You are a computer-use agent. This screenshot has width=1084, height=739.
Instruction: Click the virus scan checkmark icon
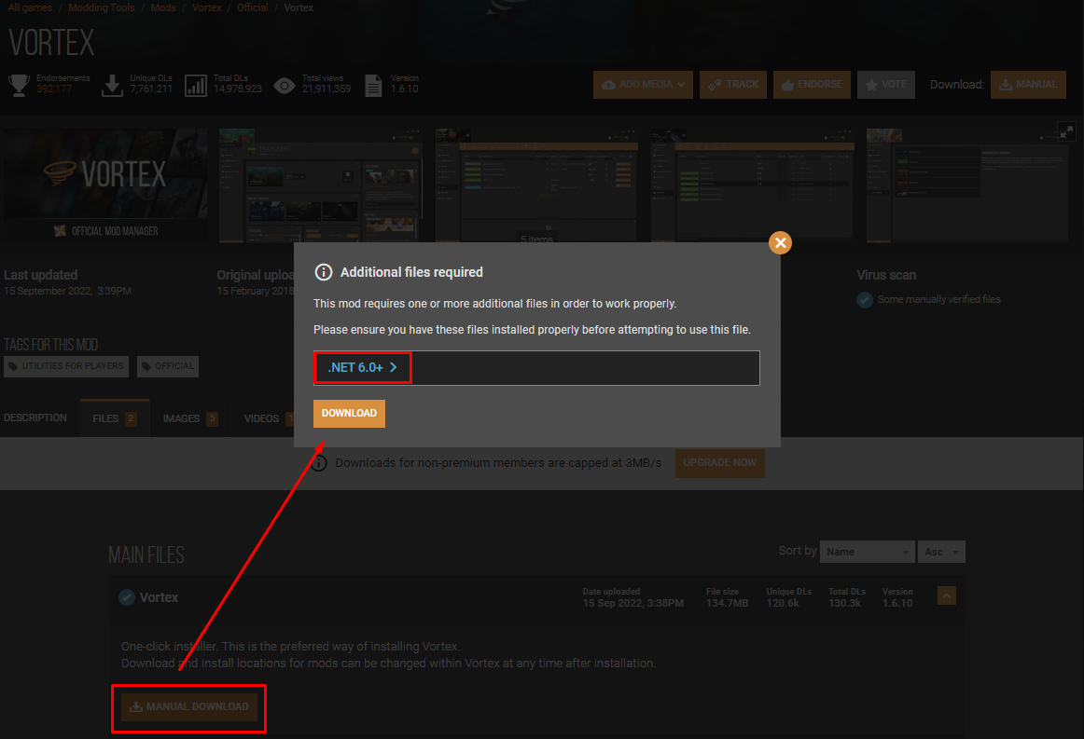pyautogui.click(x=864, y=300)
